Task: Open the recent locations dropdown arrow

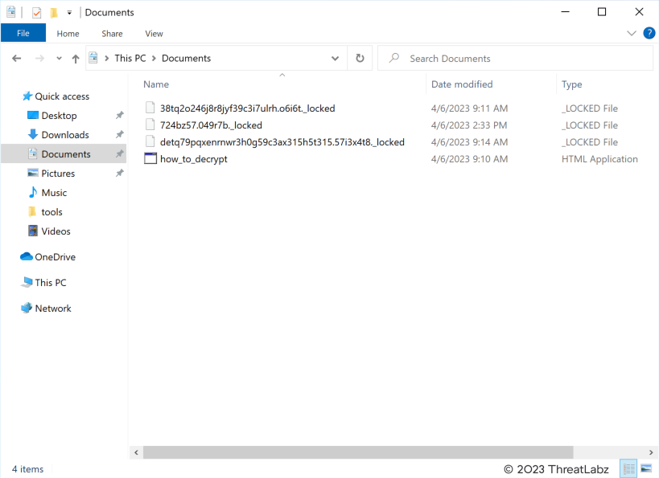Action: click(x=59, y=59)
